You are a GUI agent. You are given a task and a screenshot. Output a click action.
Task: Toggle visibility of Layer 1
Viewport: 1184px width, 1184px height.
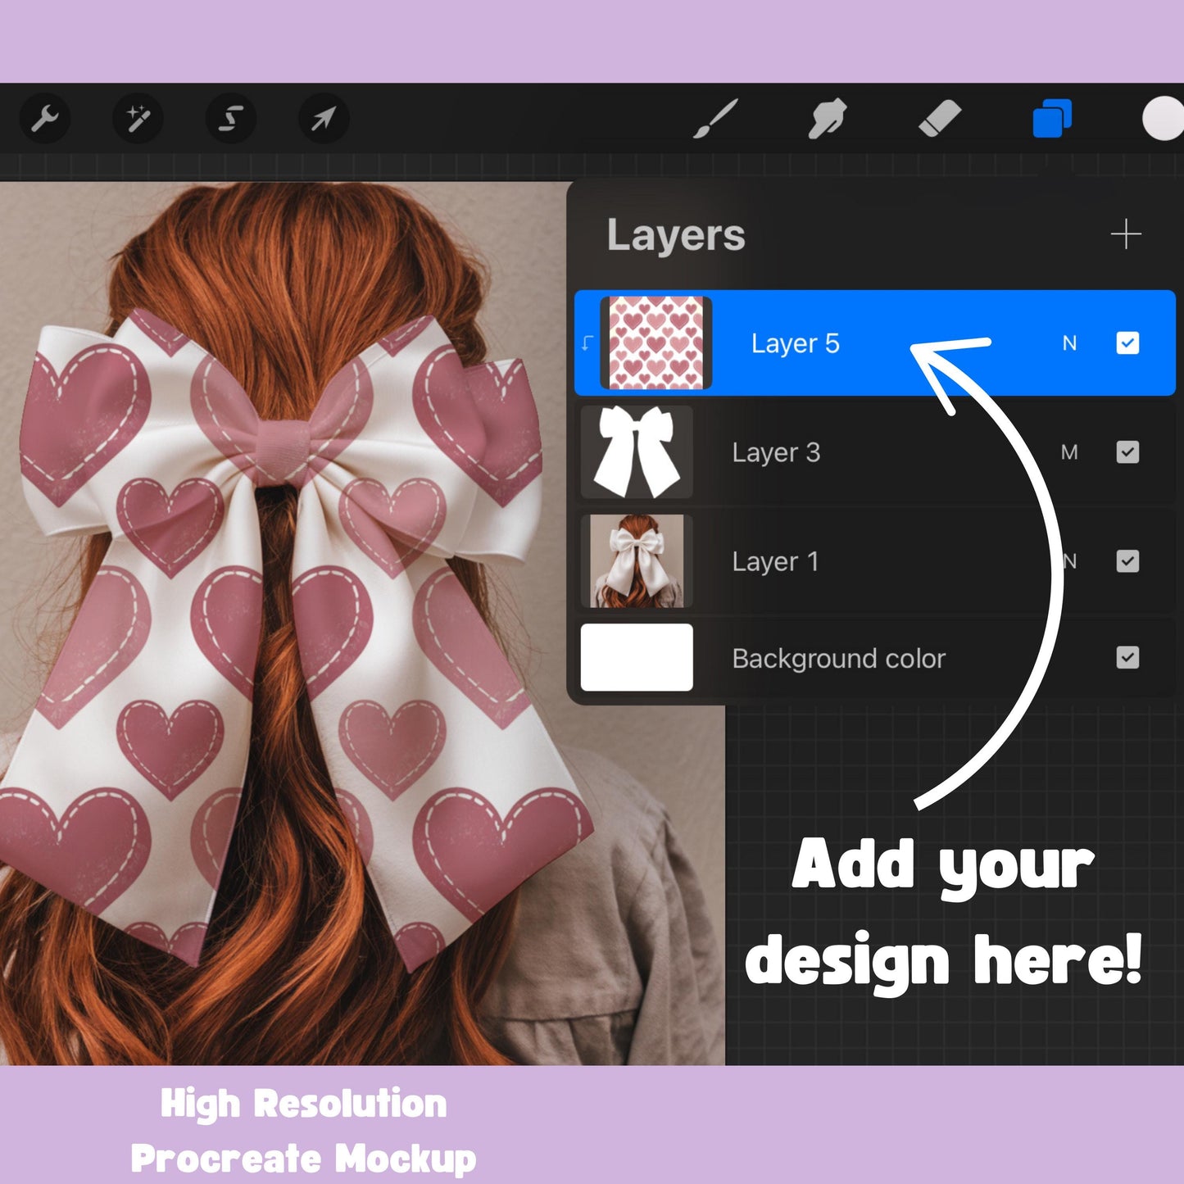coord(1128,561)
